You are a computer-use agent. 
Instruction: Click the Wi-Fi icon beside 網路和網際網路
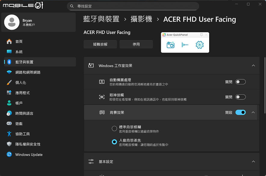coord(9,72)
